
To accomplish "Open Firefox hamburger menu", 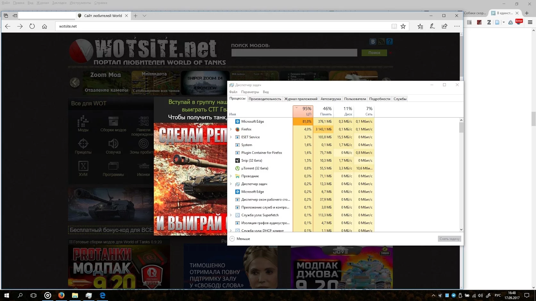I will pyautogui.click(x=530, y=22).
